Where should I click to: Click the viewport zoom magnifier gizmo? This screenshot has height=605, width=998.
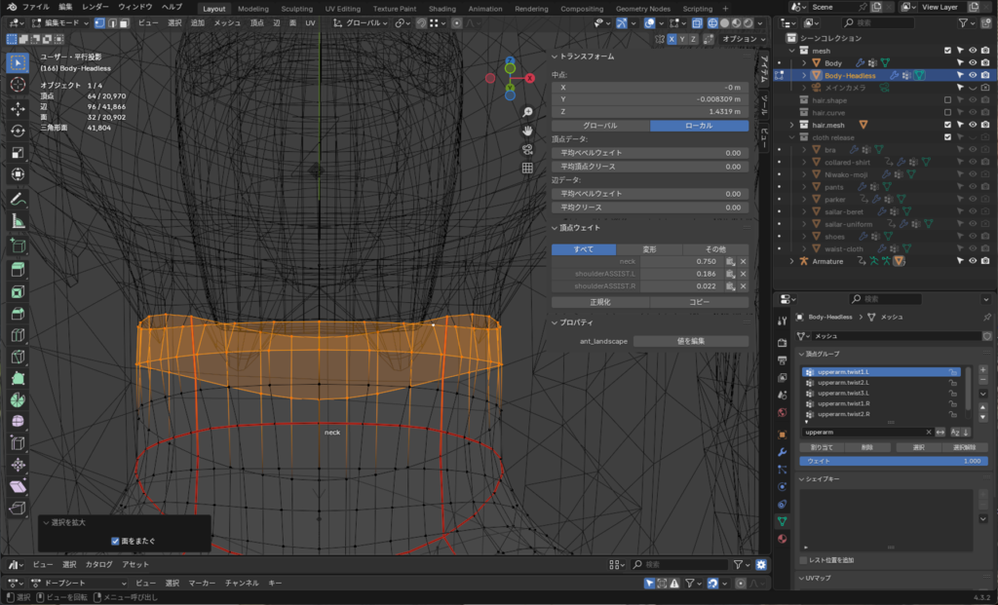[x=527, y=112]
